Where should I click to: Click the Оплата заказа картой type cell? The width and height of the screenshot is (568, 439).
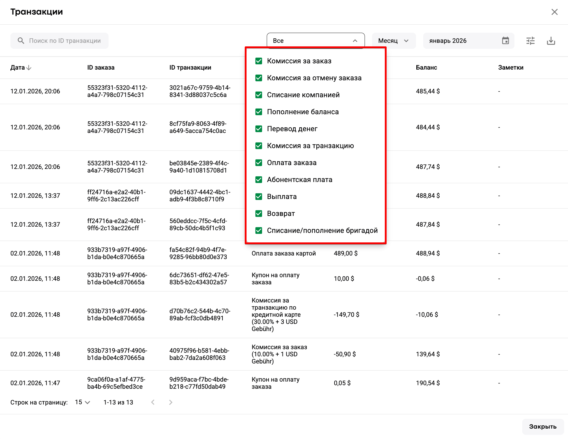(x=284, y=253)
